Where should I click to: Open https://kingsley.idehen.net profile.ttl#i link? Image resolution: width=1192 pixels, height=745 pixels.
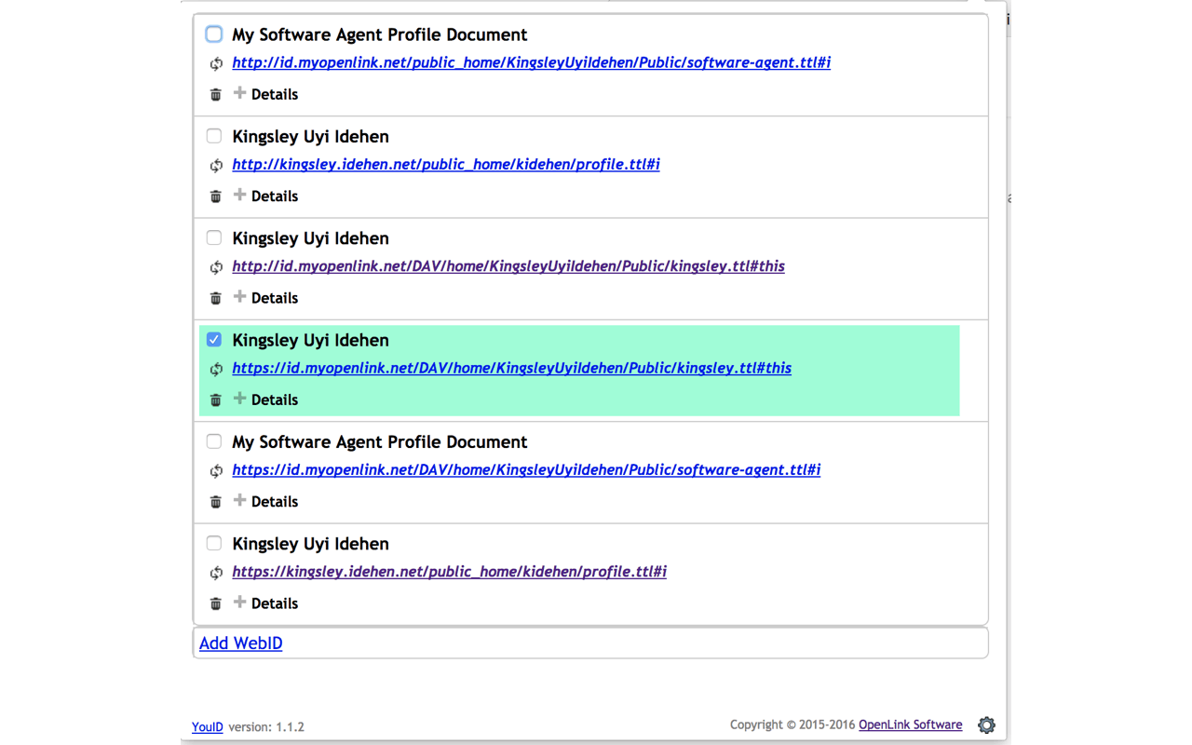click(x=450, y=572)
